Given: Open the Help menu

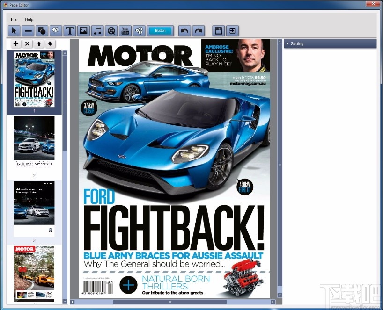Looking at the screenshot, I should [29, 19].
